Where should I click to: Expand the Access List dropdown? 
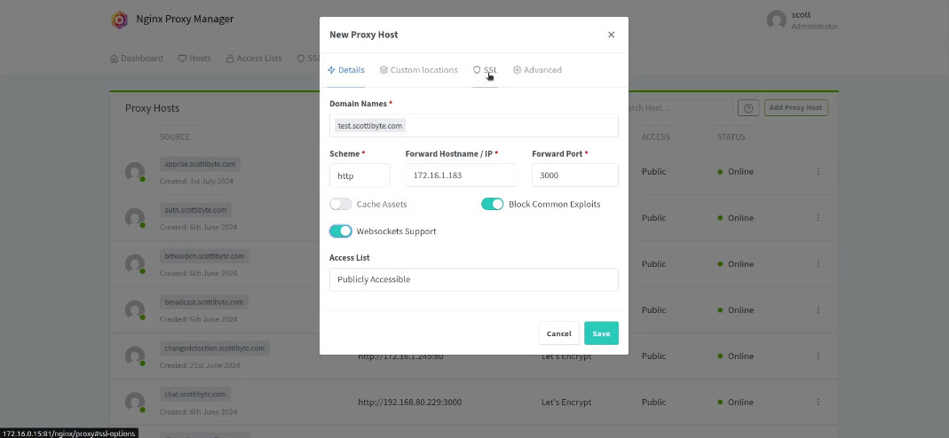tap(473, 279)
